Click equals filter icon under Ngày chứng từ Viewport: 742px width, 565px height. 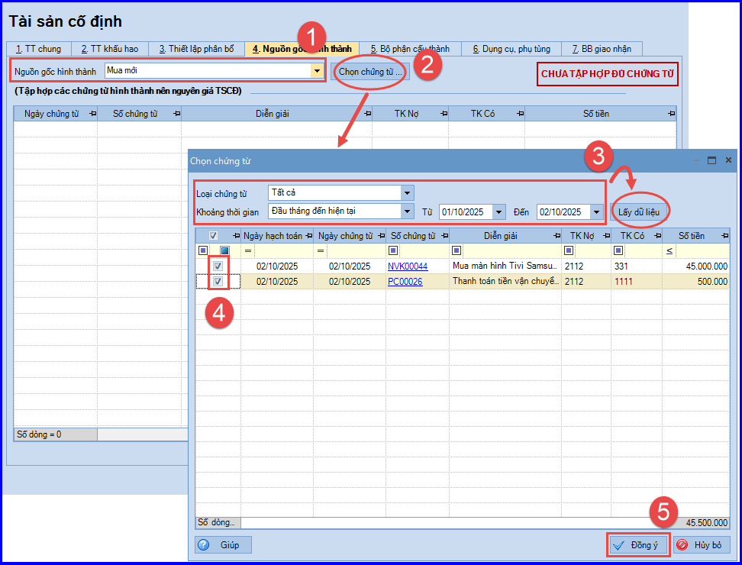(x=321, y=250)
